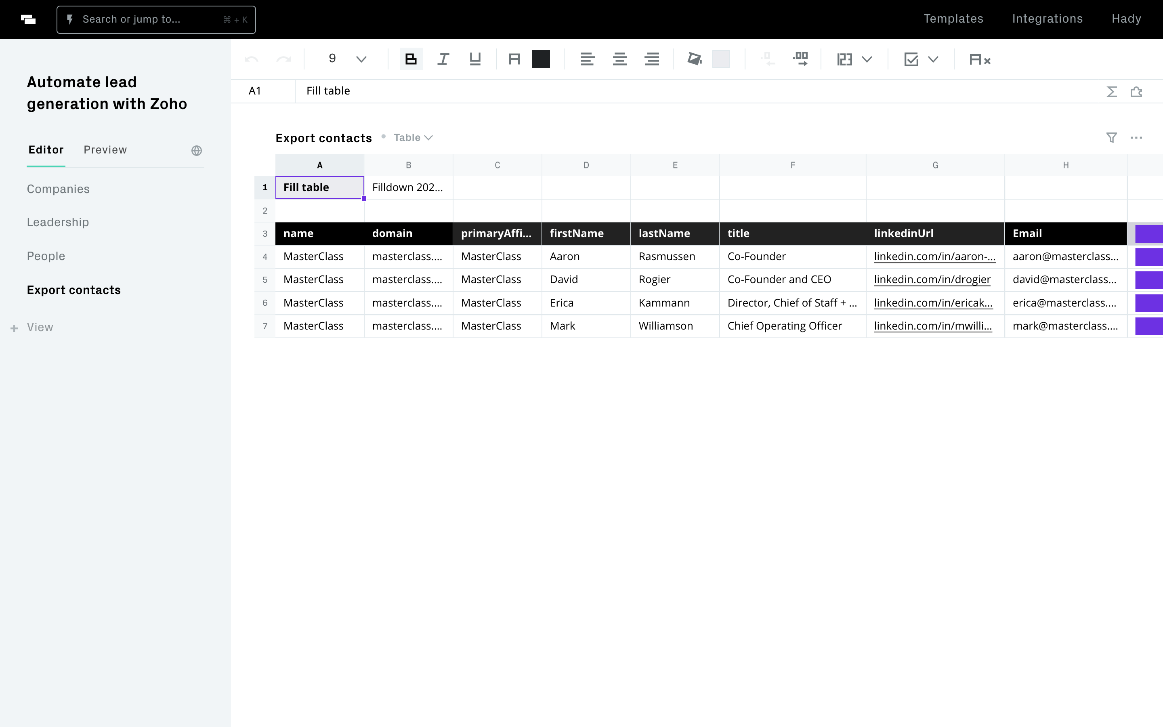Open linkedin.com/in/mwilli... link

(x=932, y=326)
